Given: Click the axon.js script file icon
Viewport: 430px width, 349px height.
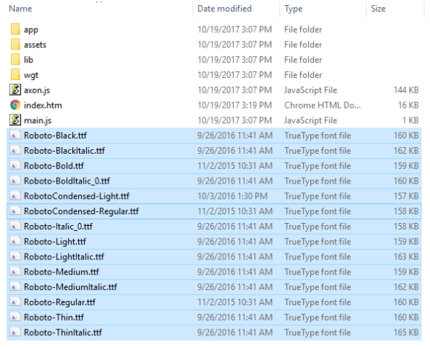Looking at the screenshot, I should [x=15, y=90].
